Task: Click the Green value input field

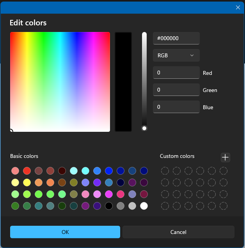Action: 176,90
